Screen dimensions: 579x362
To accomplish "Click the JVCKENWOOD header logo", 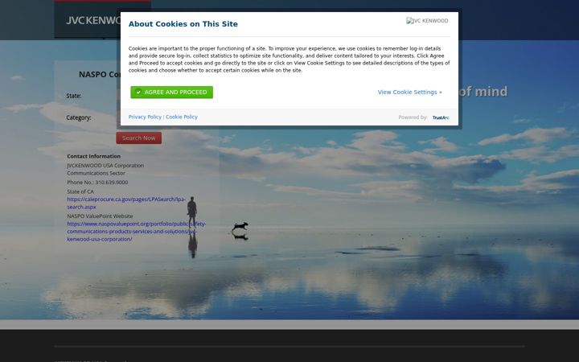I will 94,20.
